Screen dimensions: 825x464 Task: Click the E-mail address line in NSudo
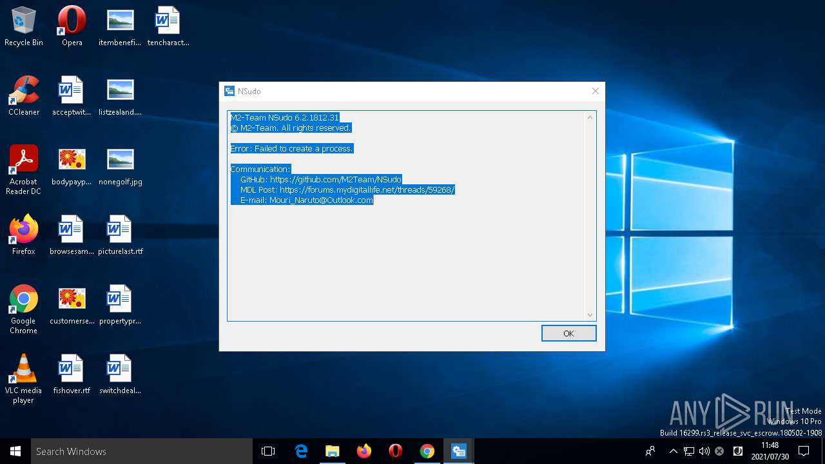click(306, 200)
